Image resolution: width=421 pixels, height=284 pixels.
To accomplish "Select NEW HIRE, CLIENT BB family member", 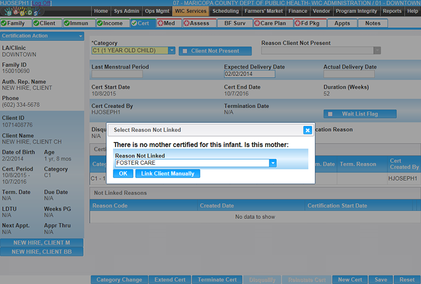I will click(x=42, y=252).
